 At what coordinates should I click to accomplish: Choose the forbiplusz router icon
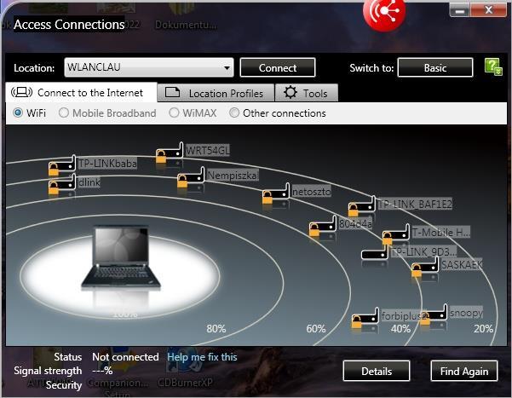click(365, 317)
